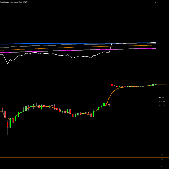Image resolution: width=169 pixels, height=169 pixels.
Task: Click the 3 Days label text
Action: (164, 106)
